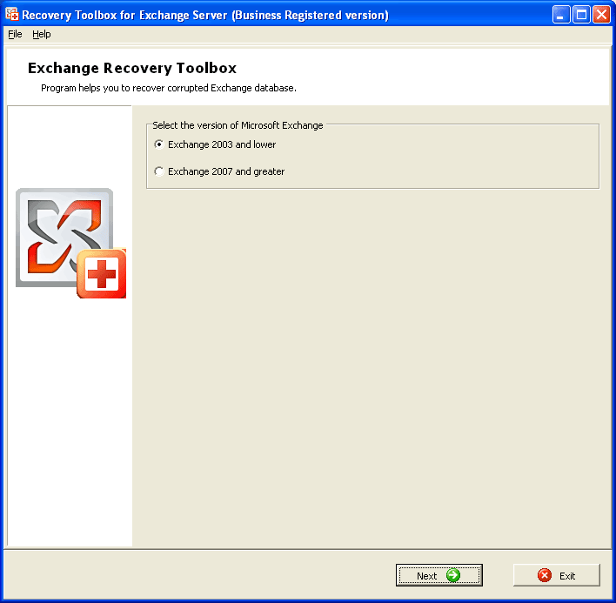The width and height of the screenshot is (616, 603).
Task: Click the 'Exchange 2003 and lower' text label
Action: [x=222, y=144]
